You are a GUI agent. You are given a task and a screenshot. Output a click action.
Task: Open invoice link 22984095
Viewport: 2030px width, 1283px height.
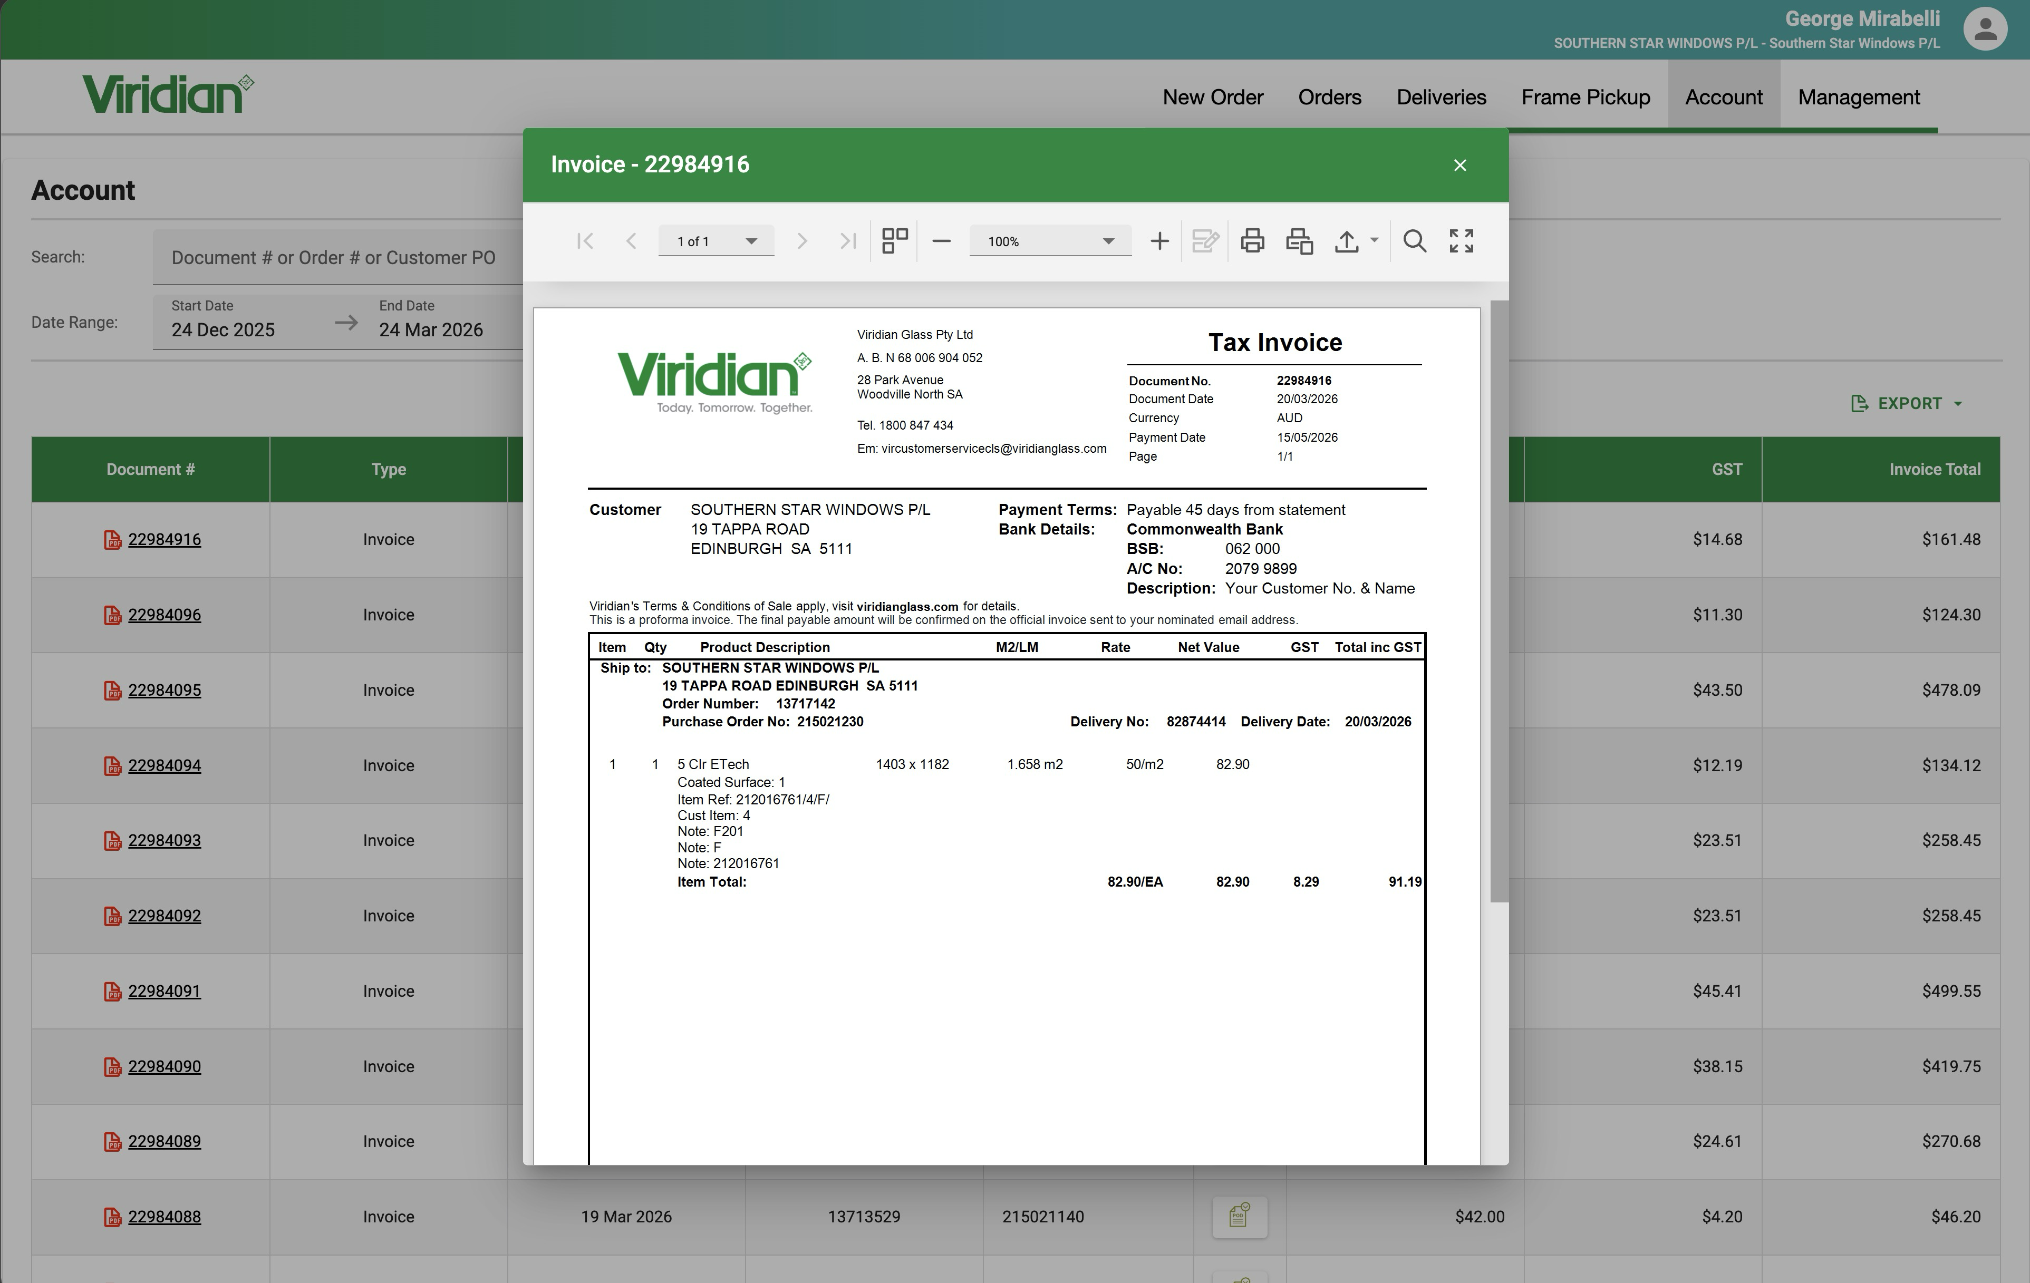coord(165,691)
